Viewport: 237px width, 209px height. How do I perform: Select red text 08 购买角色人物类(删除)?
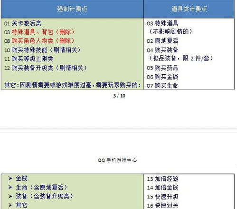pos(39,41)
